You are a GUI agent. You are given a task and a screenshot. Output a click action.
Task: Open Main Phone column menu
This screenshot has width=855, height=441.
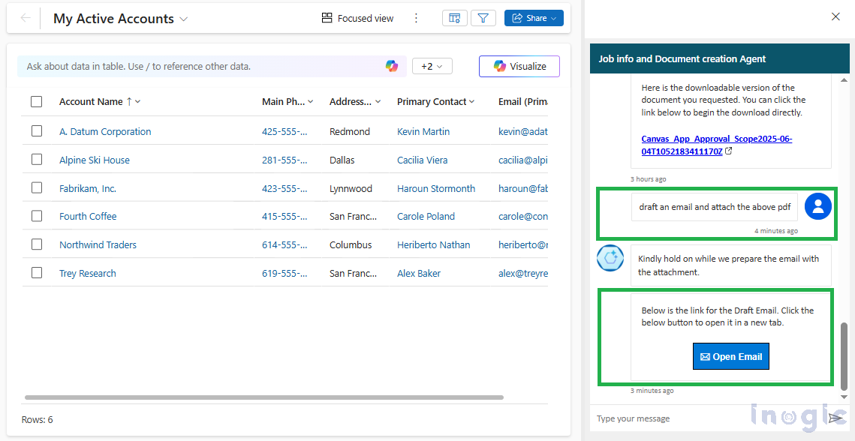click(x=310, y=101)
